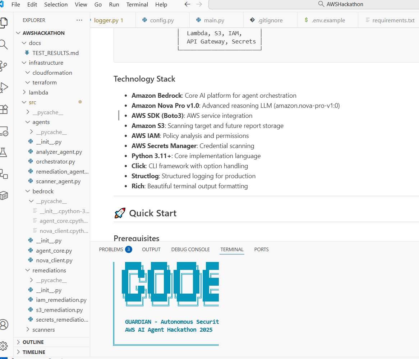The image size is (419, 359).
Task: Collapse the cloudformation folder
Action: 52,73
